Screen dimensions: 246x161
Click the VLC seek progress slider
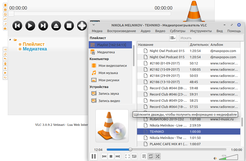pos(166,149)
